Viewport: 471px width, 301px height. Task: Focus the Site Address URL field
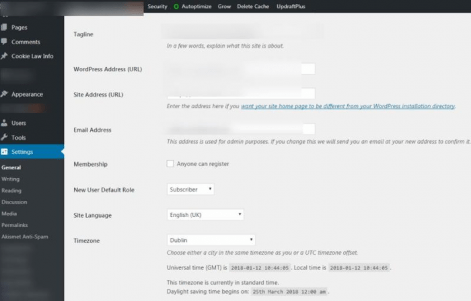tap(241, 93)
